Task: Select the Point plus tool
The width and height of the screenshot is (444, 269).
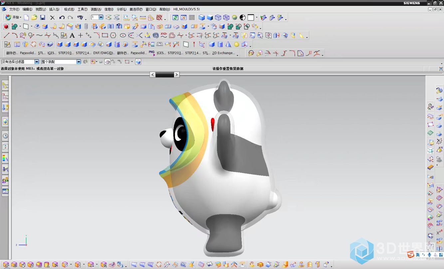Action: click(80, 35)
